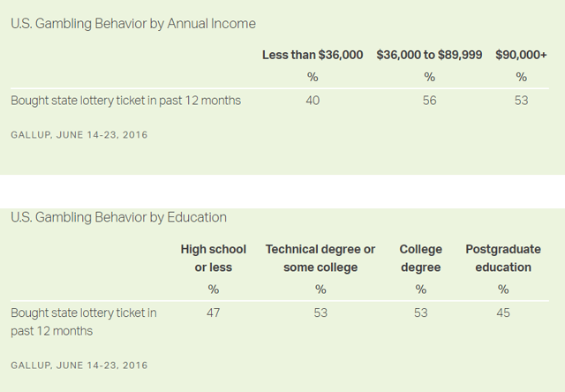Select the '$36,000 to $89,999' column header
565x392 pixels.
coord(429,55)
